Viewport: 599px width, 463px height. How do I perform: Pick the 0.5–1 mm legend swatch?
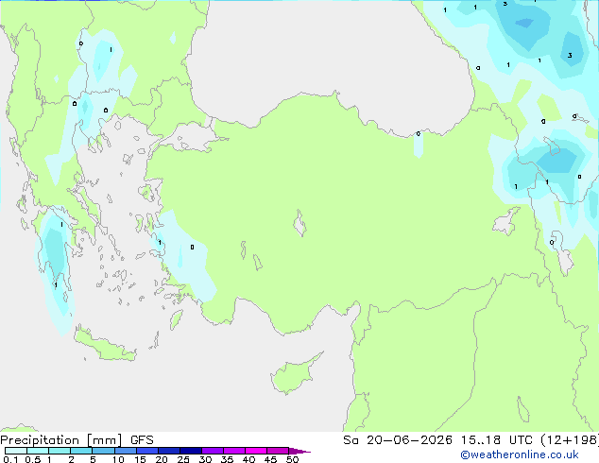[38, 451]
